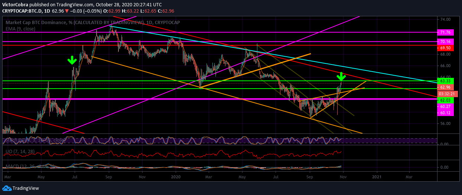Click the green down arrow near July 2019
462x195 pixels.
[72, 60]
